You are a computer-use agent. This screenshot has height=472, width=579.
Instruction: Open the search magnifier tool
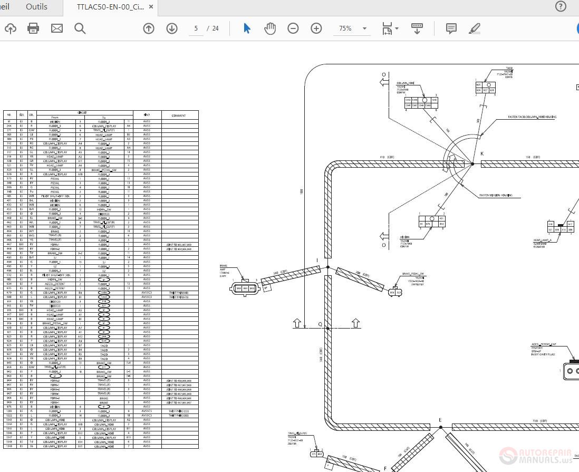[x=80, y=28]
